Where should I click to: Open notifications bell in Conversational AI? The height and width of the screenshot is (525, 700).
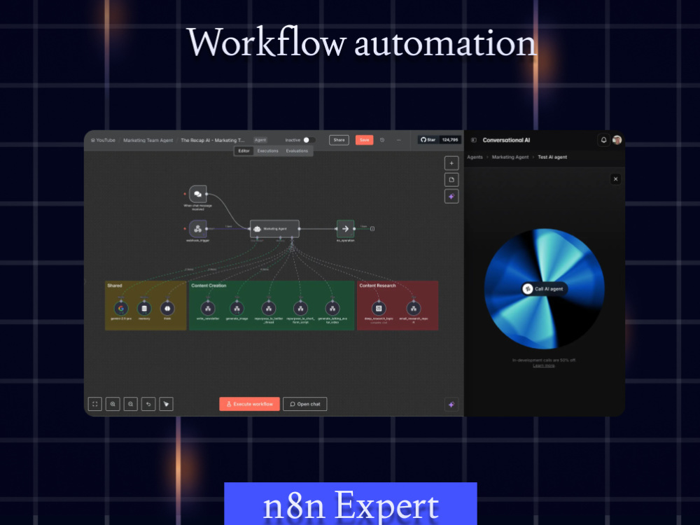[603, 140]
